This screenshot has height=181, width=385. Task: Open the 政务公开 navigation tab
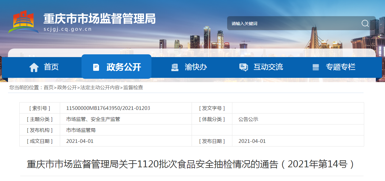pos(116,67)
